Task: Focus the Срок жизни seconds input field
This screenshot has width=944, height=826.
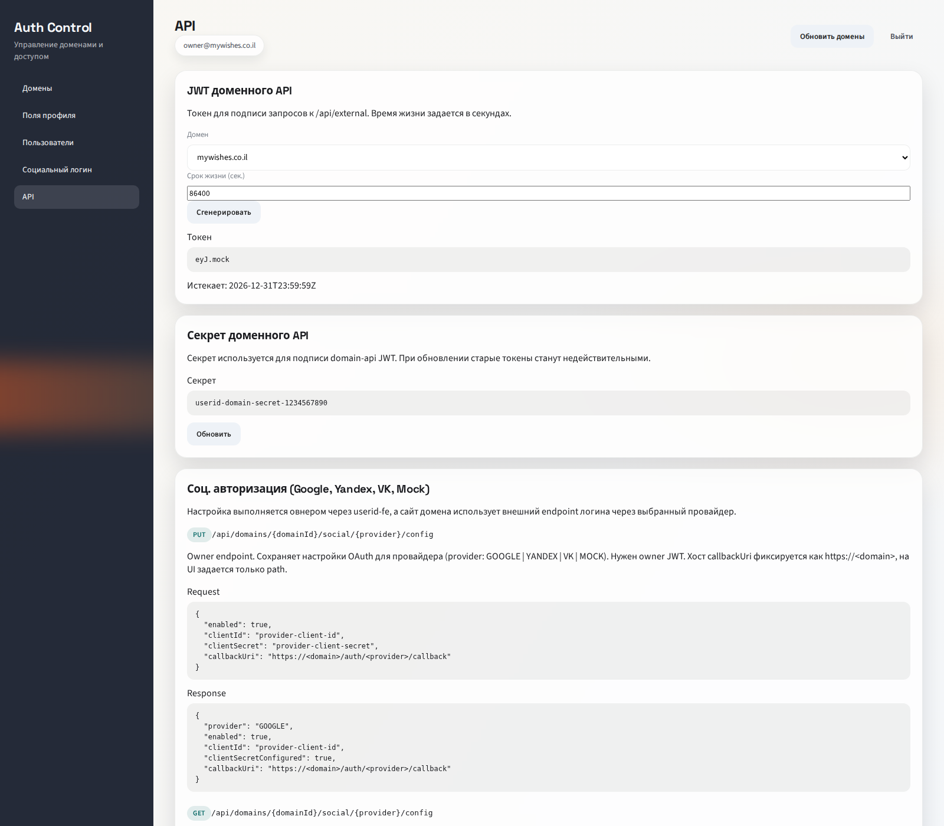Action: [x=548, y=194]
